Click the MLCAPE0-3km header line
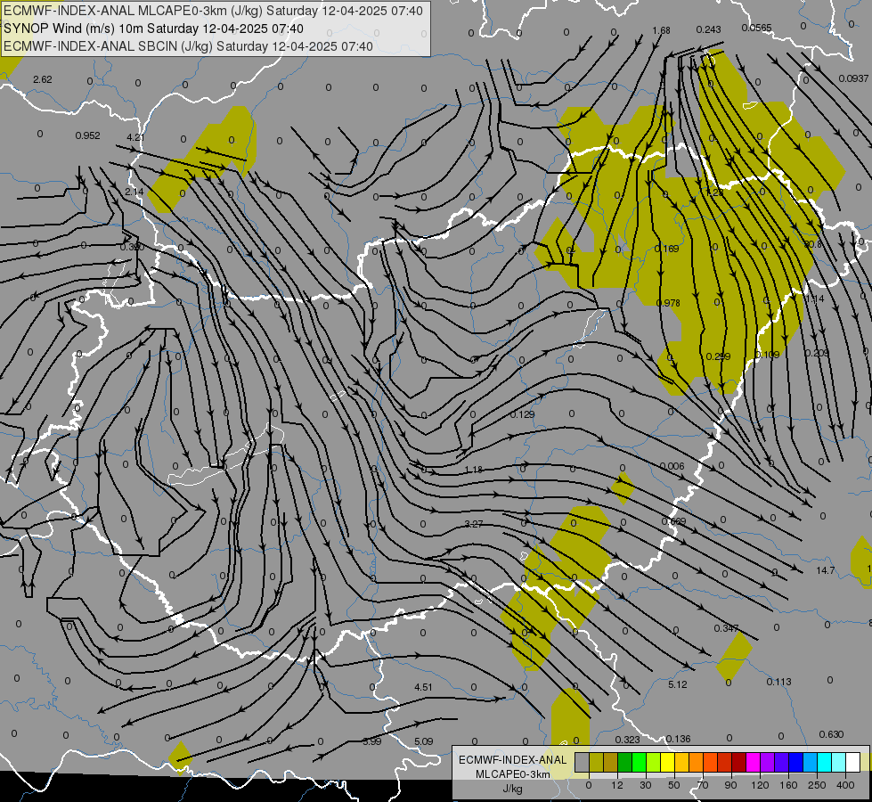This screenshot has height=802, width=872. 213,11
